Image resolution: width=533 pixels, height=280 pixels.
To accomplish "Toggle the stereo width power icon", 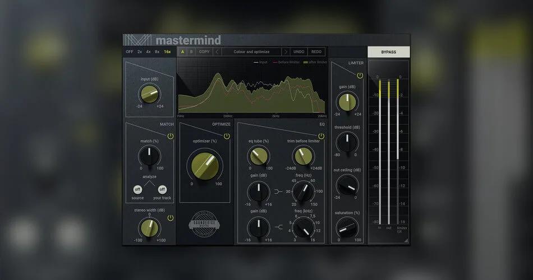I will point(171,218).
